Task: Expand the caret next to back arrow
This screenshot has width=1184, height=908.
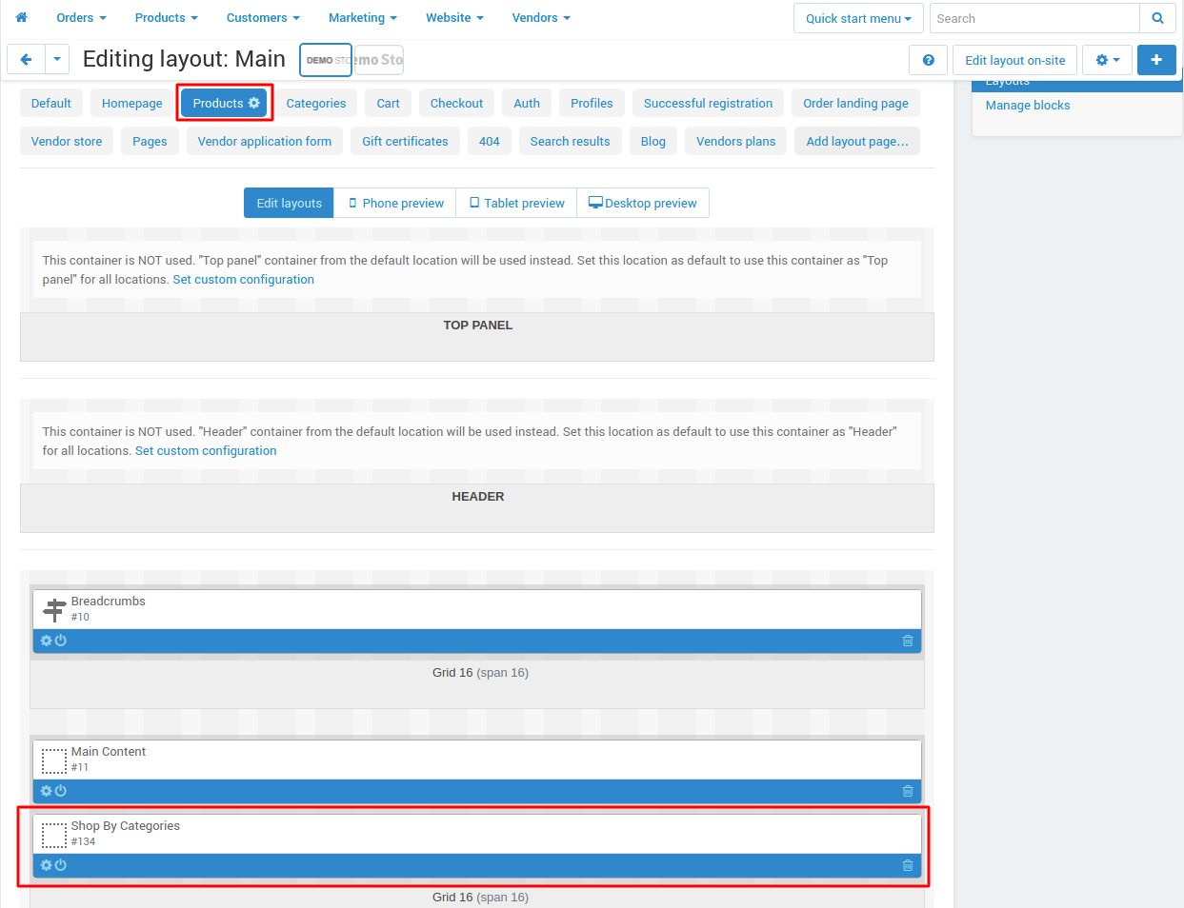Action: [57, 59]
